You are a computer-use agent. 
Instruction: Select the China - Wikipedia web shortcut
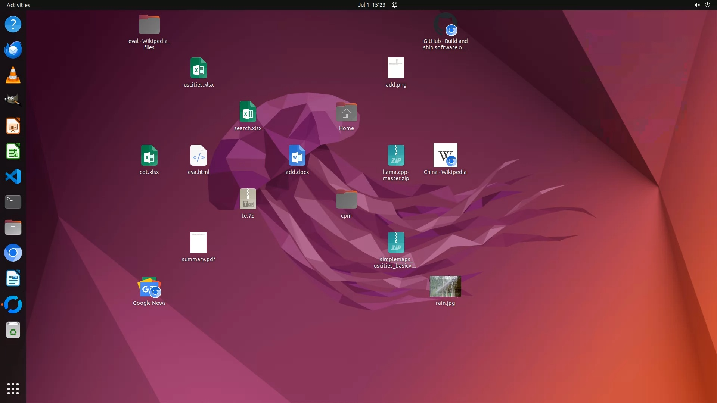coord(445,156)
